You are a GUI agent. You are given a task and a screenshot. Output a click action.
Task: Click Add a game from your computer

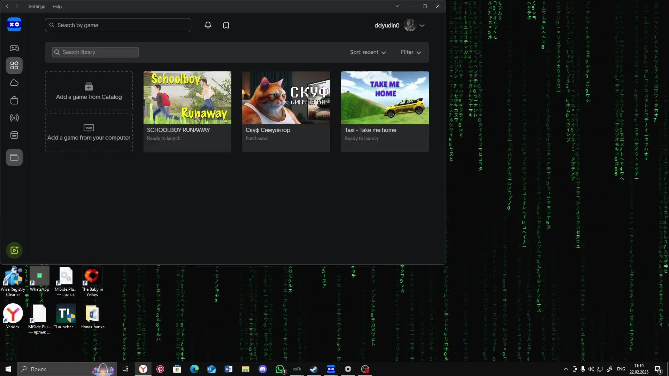tap(89, 133)
